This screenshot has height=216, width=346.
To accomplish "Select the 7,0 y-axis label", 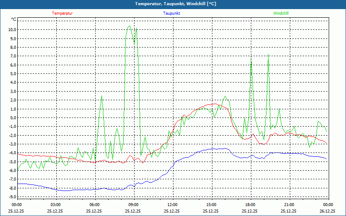I will coord(11,56).
